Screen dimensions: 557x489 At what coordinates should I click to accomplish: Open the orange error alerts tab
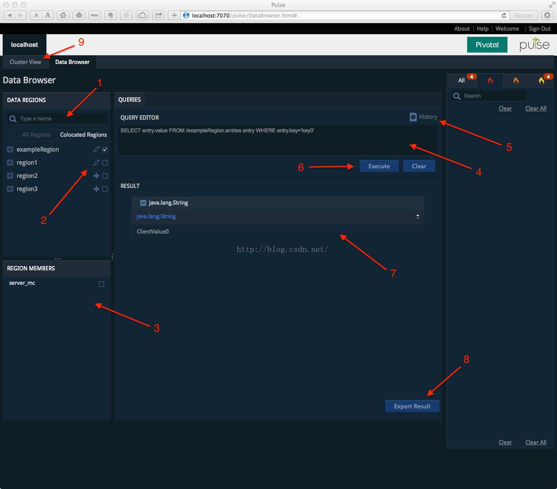[516, 81]
